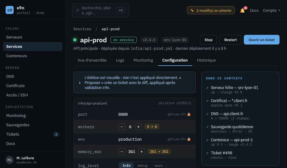Select warn log level option
Screen dimensions: 287x168
(158, 166)
